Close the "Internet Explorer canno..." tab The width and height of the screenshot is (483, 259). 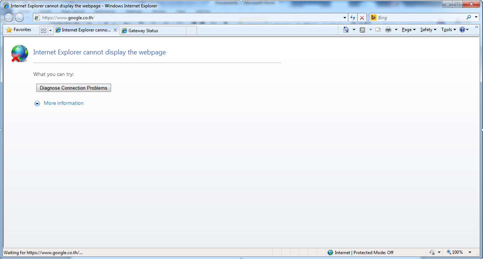point(115,30)
